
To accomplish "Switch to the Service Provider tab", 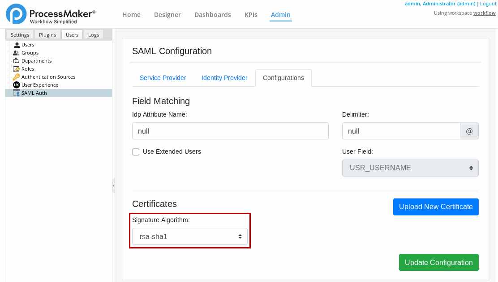I will coord(163,78).
